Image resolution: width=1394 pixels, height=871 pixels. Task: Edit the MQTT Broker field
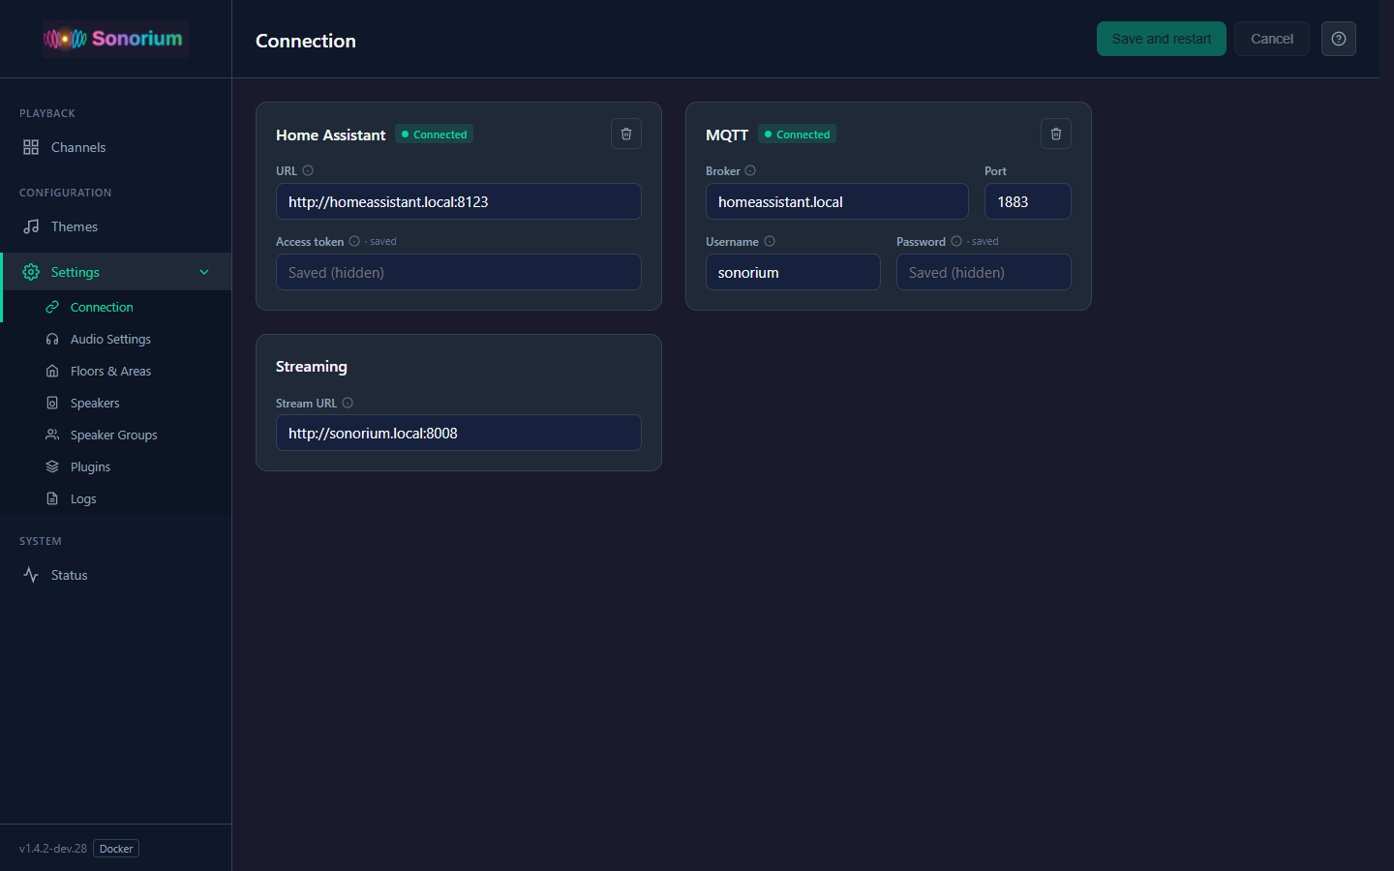pos(837,201)
